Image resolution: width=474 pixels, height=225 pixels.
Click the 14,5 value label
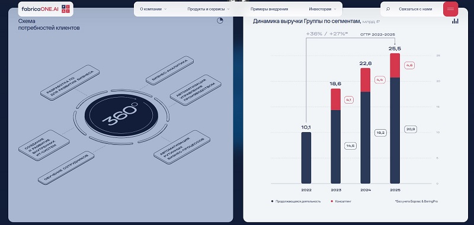(351, 146)
